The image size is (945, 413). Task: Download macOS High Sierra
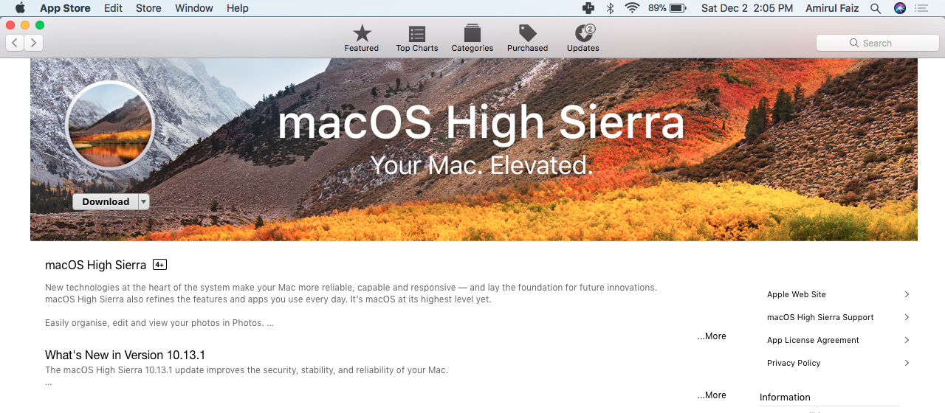(106, 201)
